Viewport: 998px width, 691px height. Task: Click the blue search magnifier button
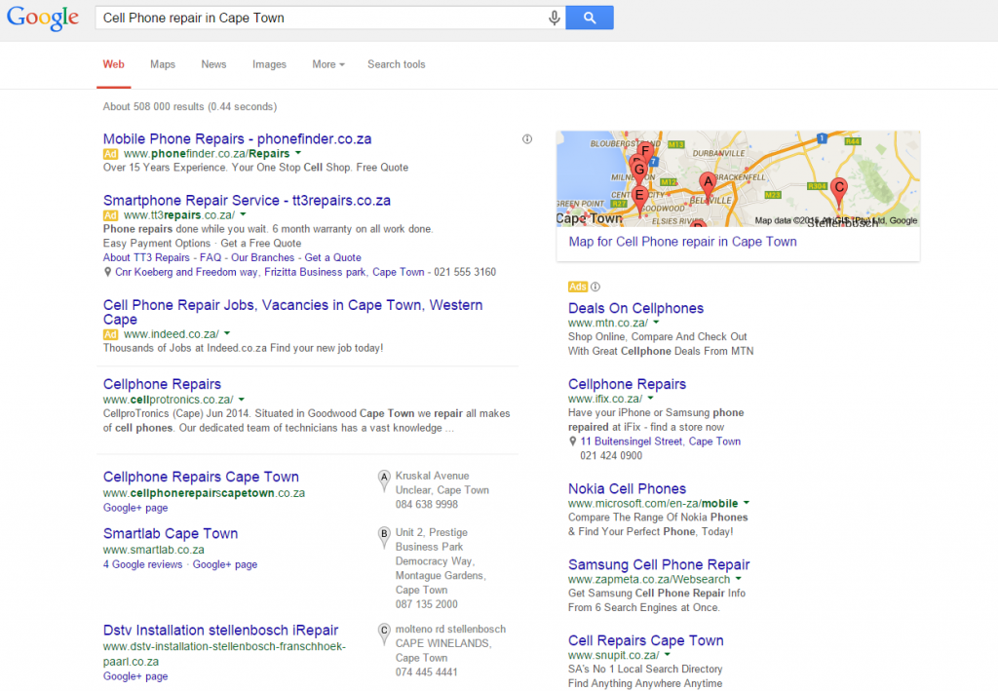click(590, 18)
